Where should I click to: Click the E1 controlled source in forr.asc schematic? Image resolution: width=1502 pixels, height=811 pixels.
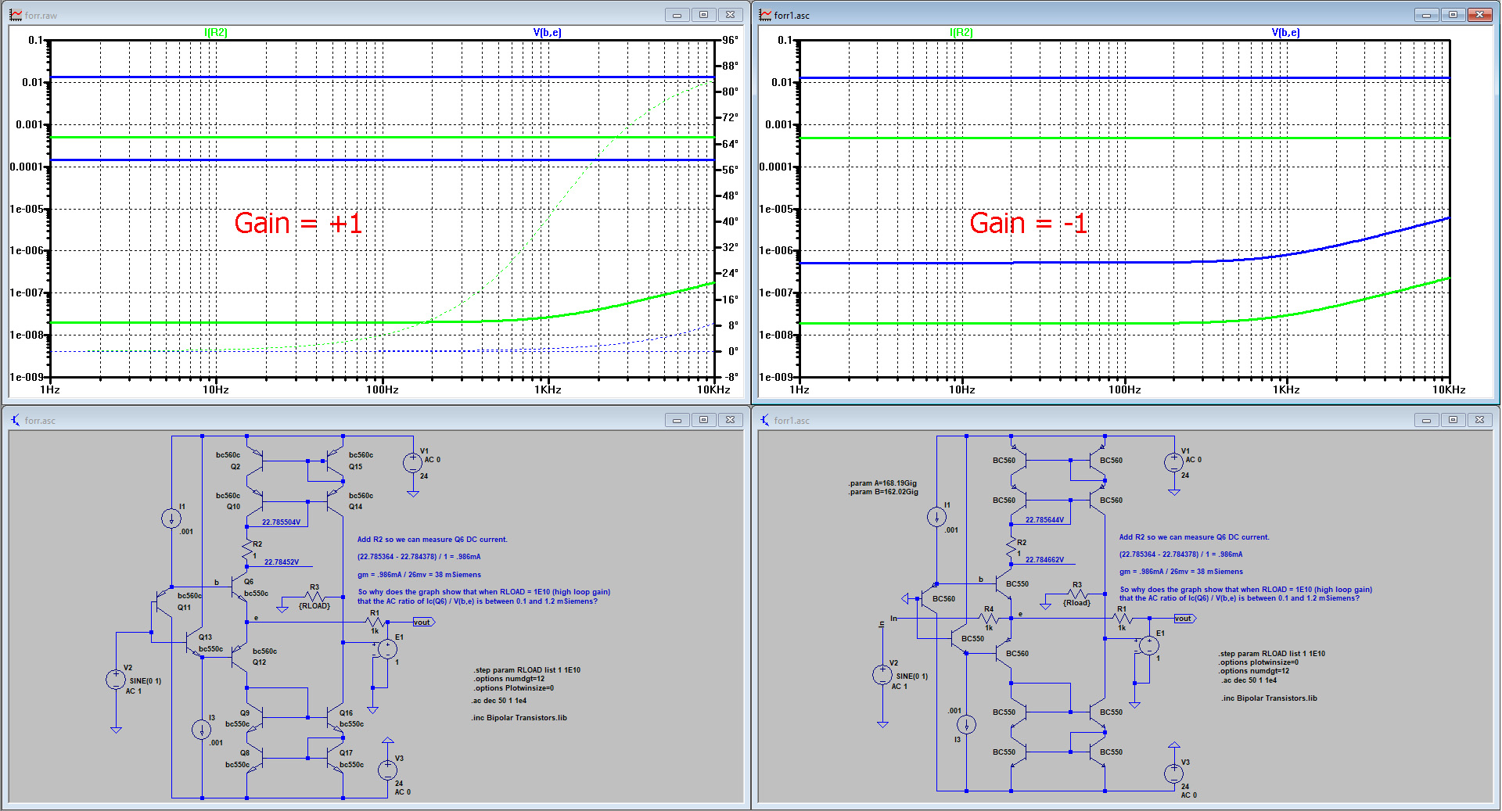(x=387, y=648)
